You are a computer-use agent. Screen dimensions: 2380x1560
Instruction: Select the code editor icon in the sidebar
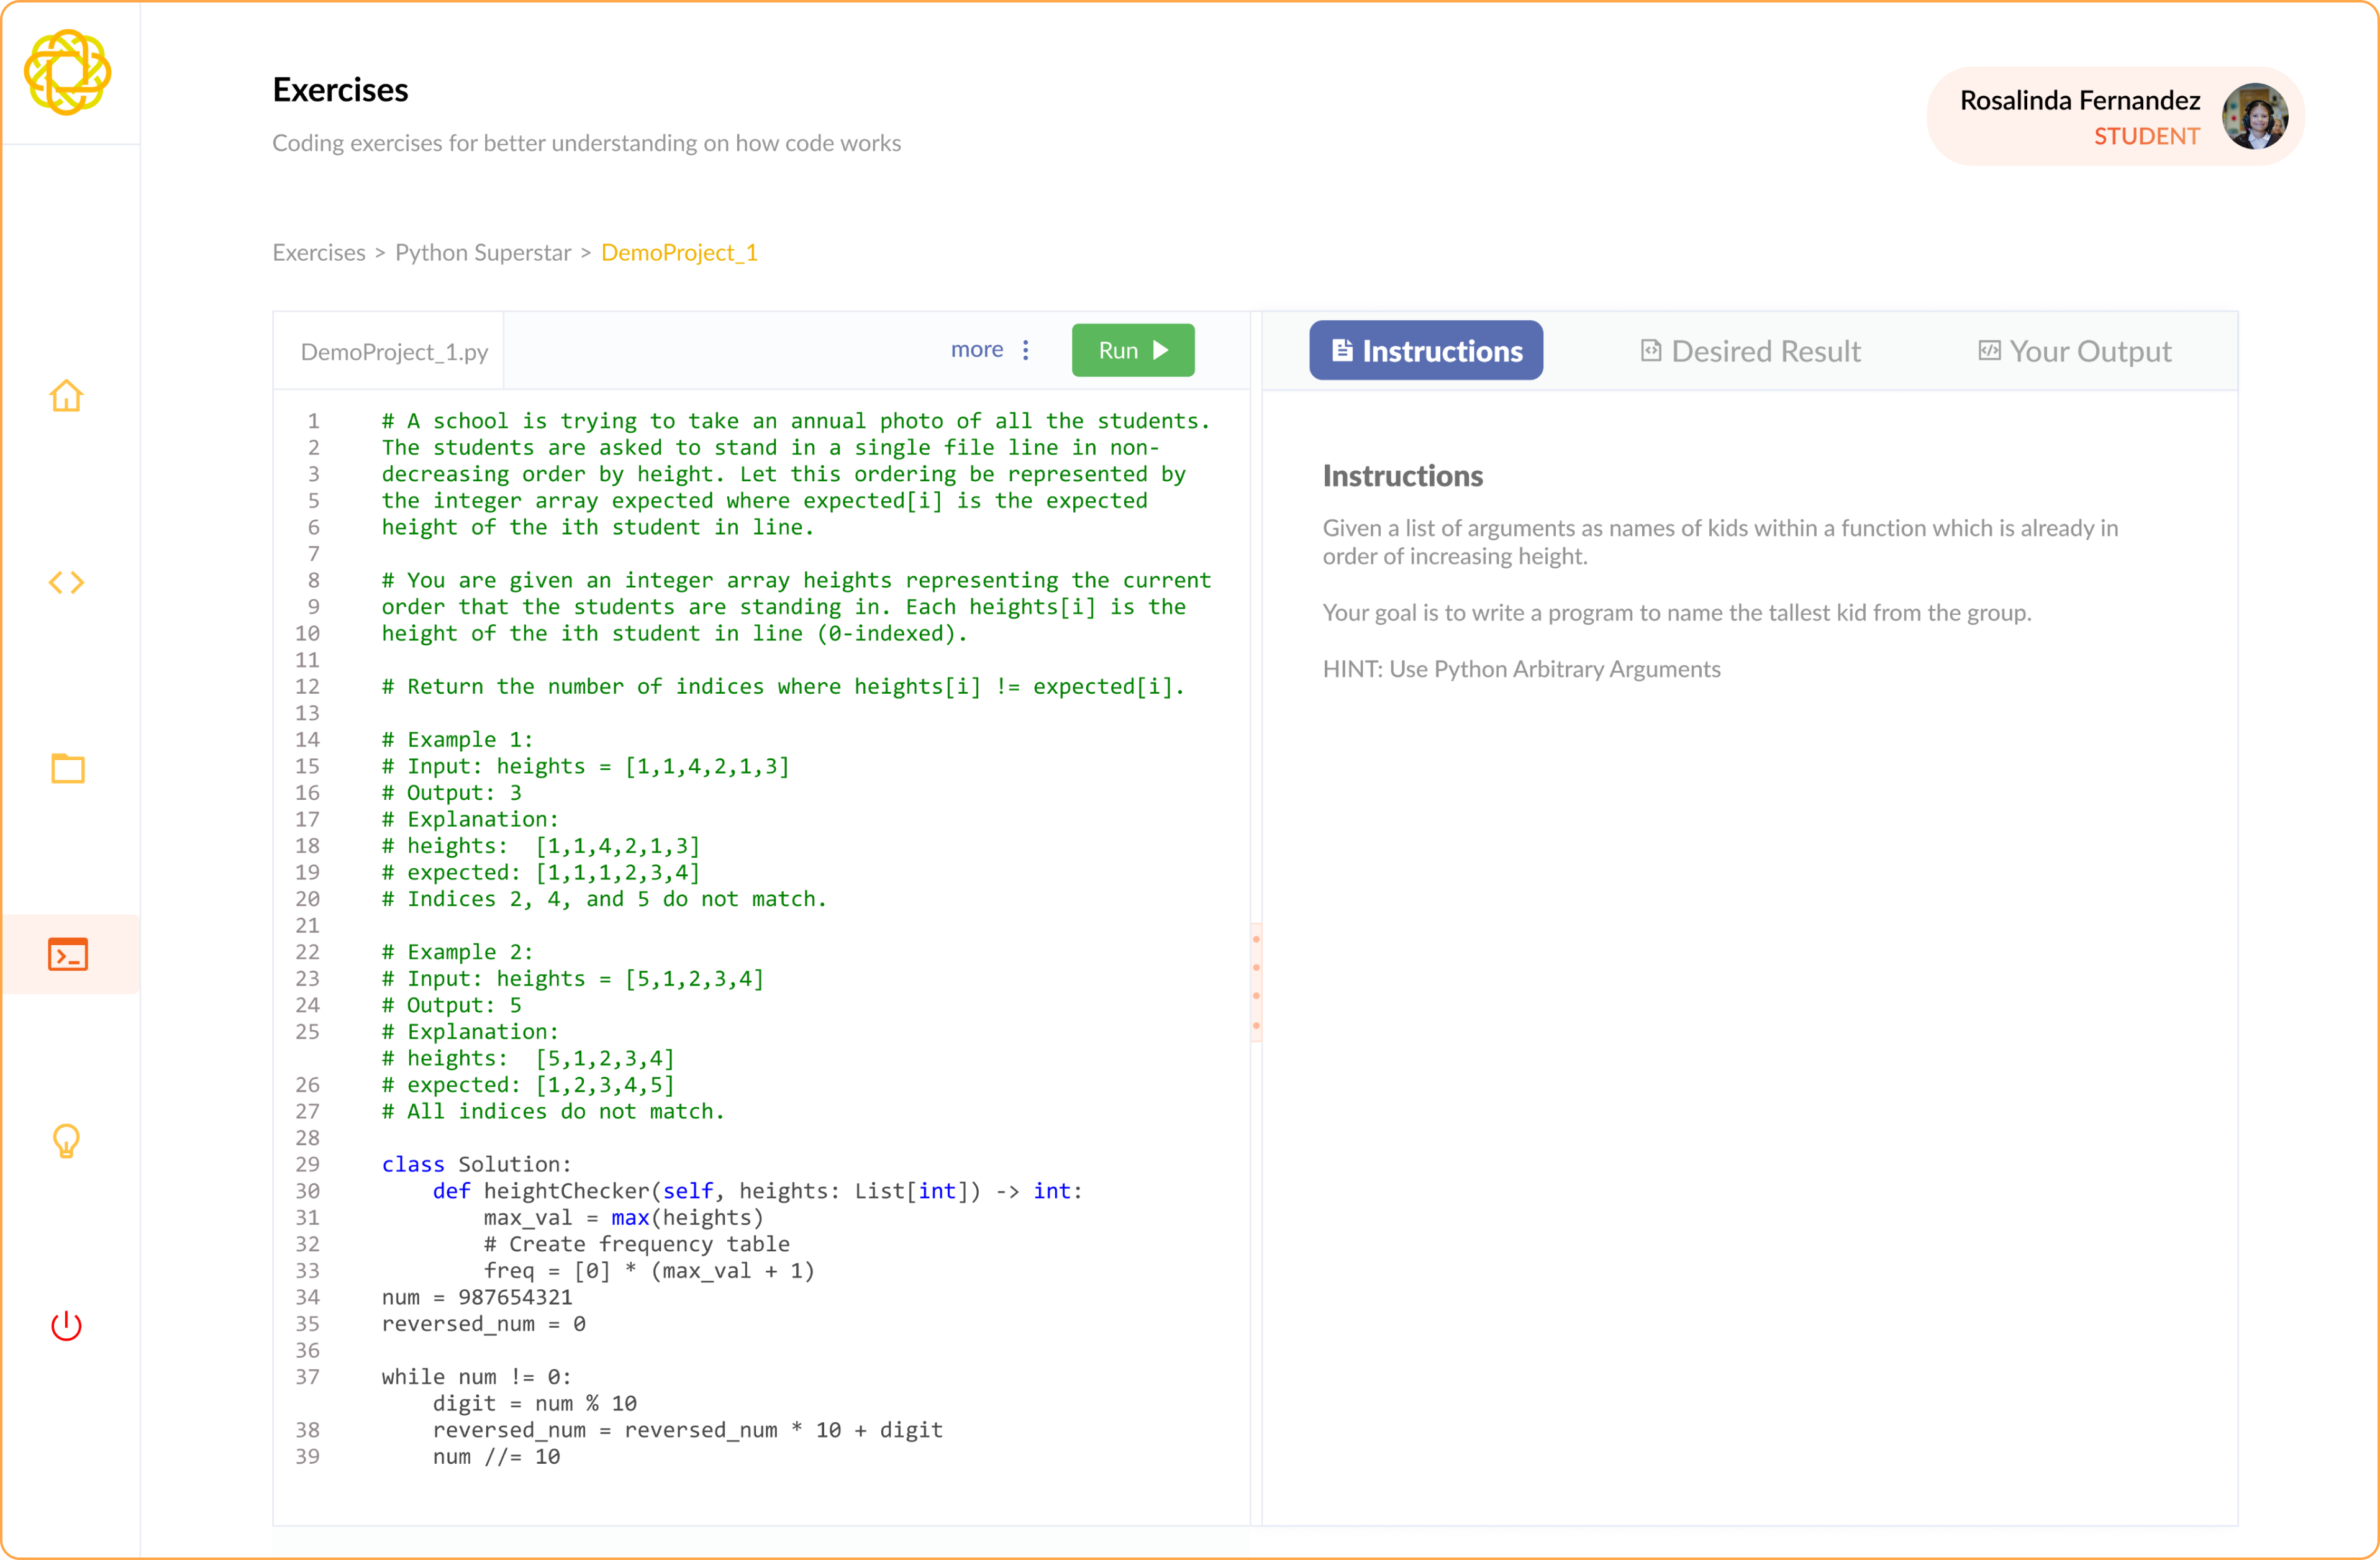click(66, 583)
